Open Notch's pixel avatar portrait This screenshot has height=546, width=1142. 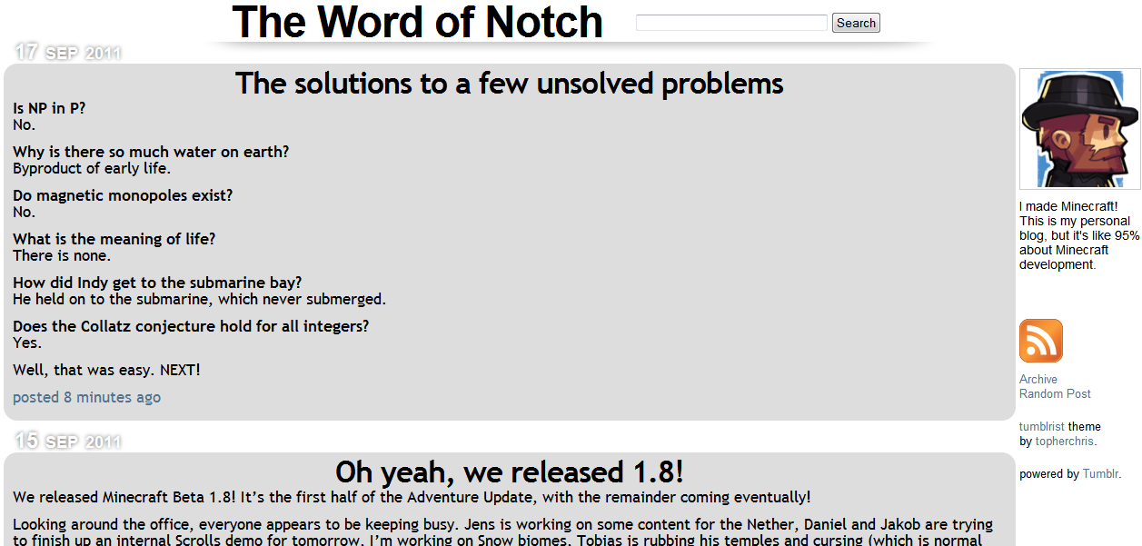(1079, 129)
